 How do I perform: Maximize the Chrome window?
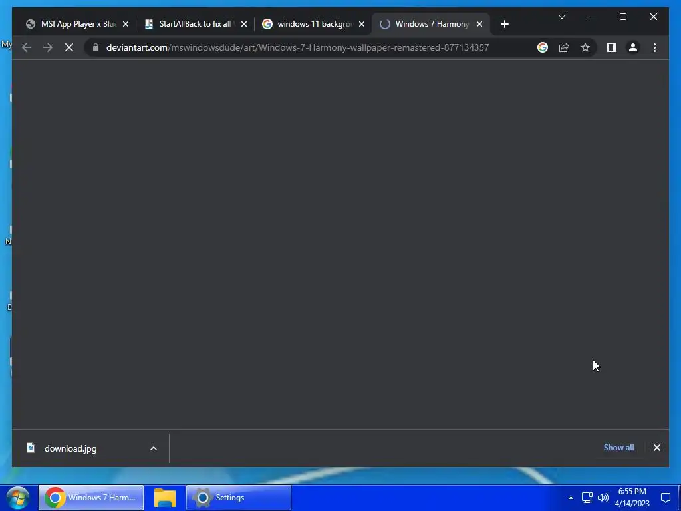622,17
